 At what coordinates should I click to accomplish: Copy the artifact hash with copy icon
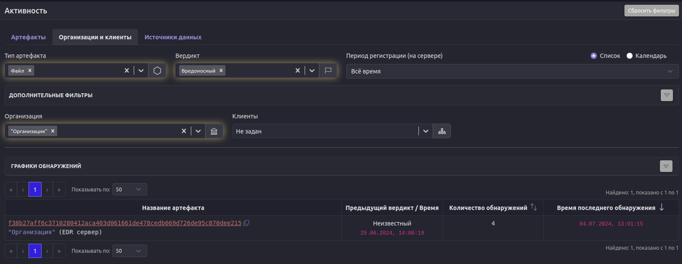click(246, 223)
